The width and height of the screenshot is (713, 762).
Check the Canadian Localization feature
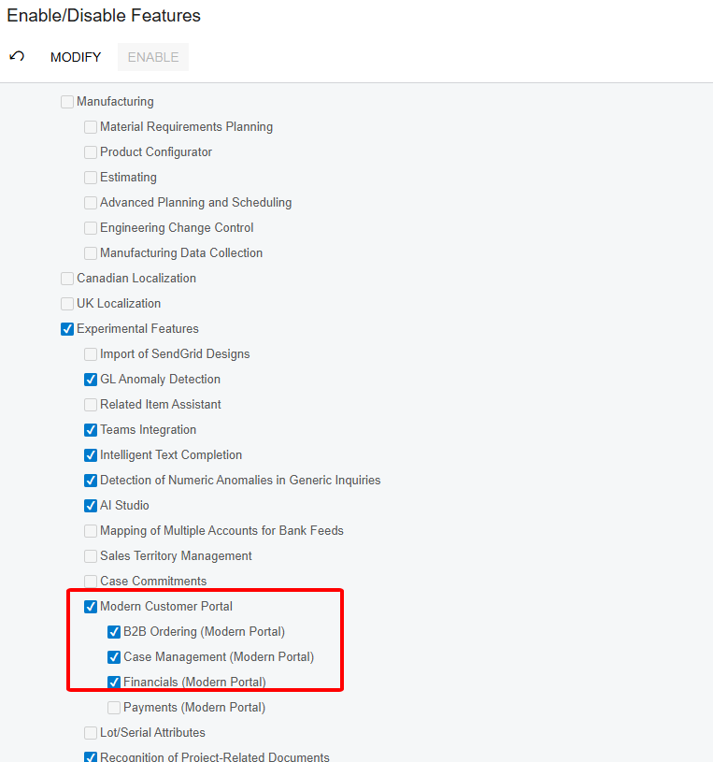[x=66, y=278]
